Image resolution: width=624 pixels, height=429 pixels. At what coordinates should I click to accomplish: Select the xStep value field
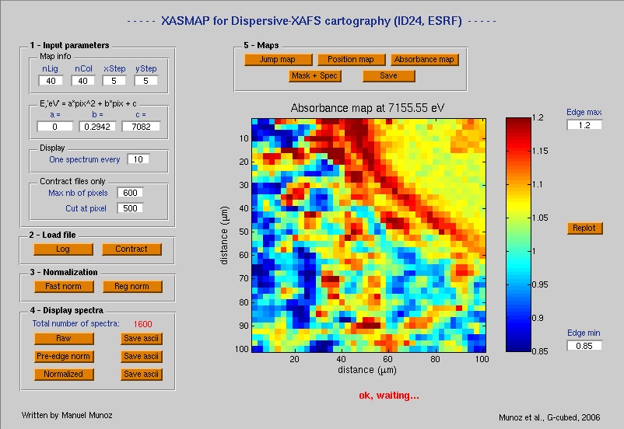pos(114,81)
